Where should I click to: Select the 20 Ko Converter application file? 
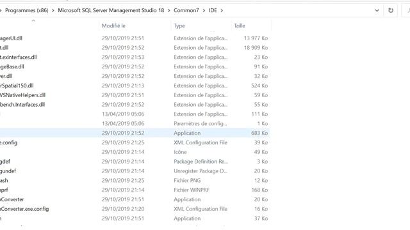click(12, 199)
